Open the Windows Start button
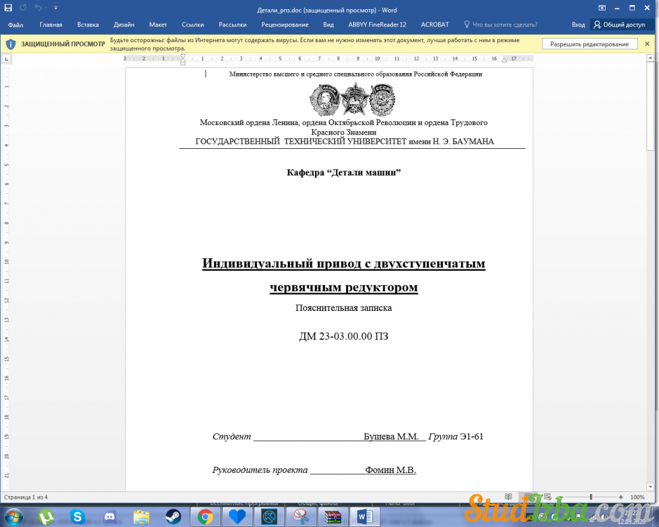This screenshot has height=527, width=659. pos(13,516)
